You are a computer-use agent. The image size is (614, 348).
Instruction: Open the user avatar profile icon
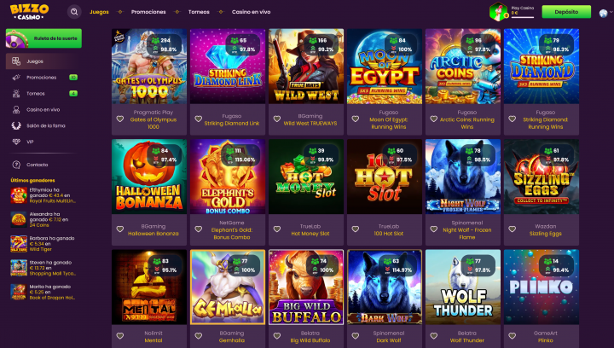(498, 12)
